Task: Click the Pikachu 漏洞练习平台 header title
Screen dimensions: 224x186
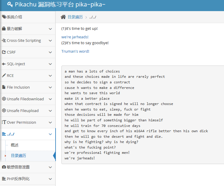Action: (60, 4)
